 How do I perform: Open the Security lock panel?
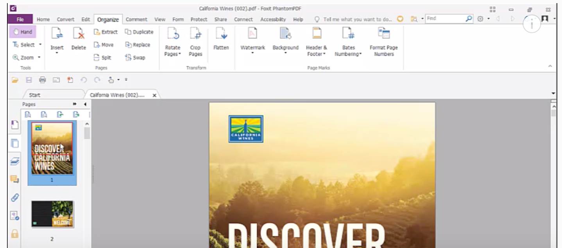point(14,234)
